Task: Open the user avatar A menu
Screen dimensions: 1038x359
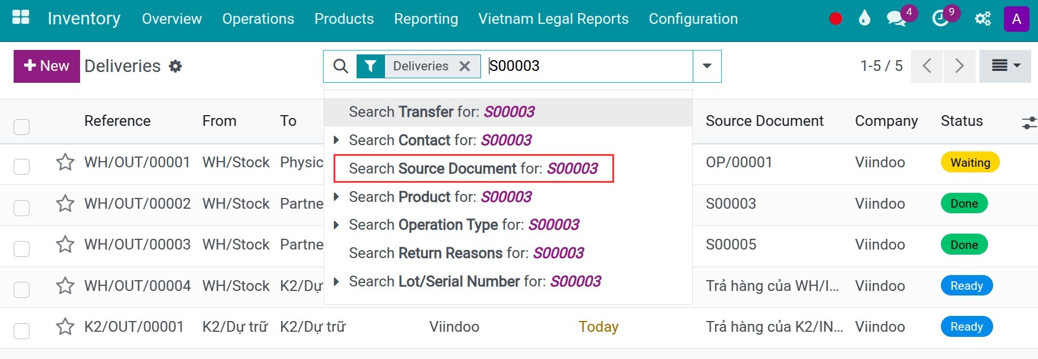Action: point(1016,19)
